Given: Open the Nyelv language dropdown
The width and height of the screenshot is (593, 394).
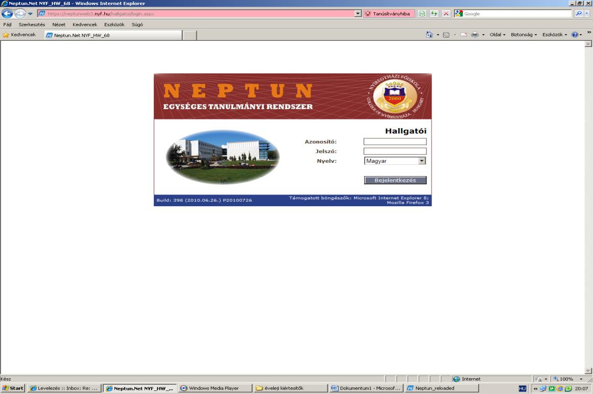Looking at the screenshot, I should click(395, 161).
